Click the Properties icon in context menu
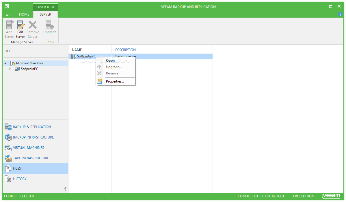Image resolution: width=346 pixels, height=202 pixels. coord(100,81)
